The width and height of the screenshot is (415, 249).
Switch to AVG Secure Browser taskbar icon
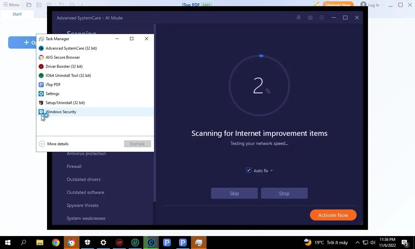(x=72, y=243)
